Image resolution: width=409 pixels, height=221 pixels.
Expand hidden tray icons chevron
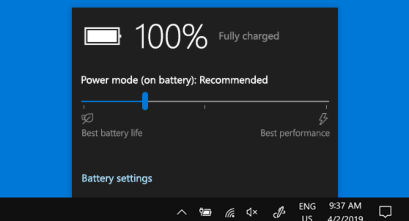[182, 212]
